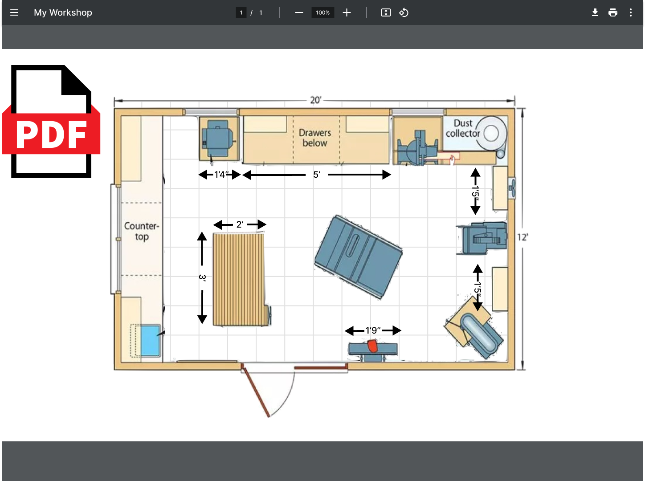The width and height of the screenshot is (645, 481).
Task: Click the page number input field
Action: point(241,12)
